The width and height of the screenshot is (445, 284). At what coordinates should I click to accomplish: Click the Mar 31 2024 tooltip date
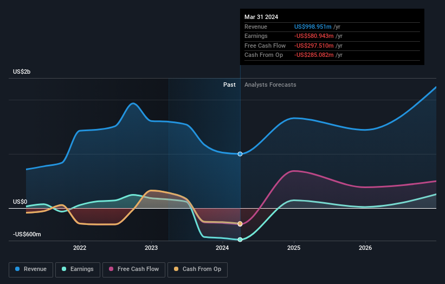261,17
